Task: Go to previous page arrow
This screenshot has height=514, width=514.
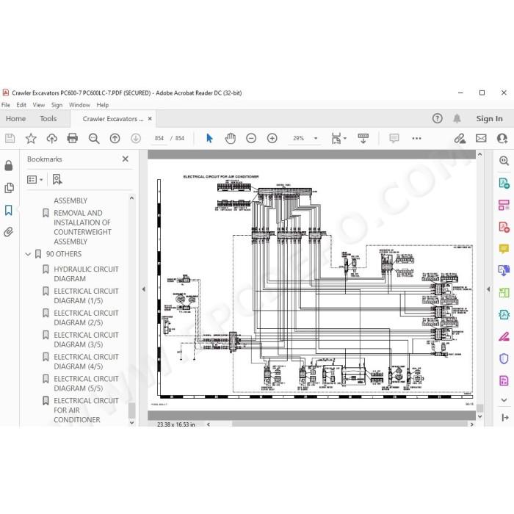Action: point(115,138)
